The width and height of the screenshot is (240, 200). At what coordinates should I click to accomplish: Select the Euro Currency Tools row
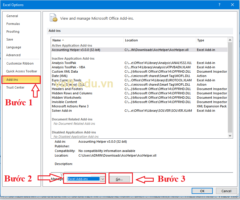click(139, 80)
